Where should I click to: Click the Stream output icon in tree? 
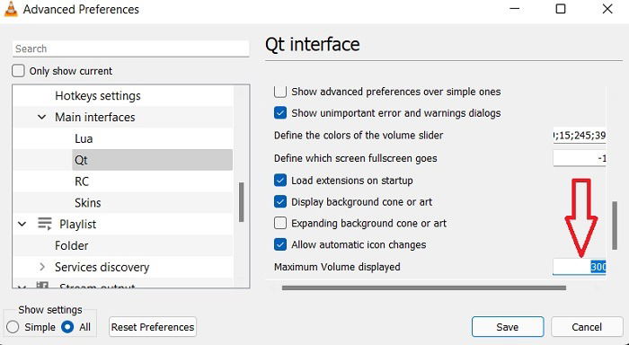click(x=42, y=285)
